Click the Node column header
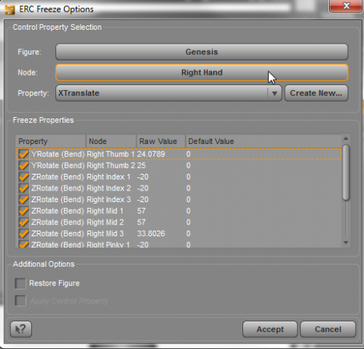Viewport: 364px width, 349px height. (x=111, y=141)
